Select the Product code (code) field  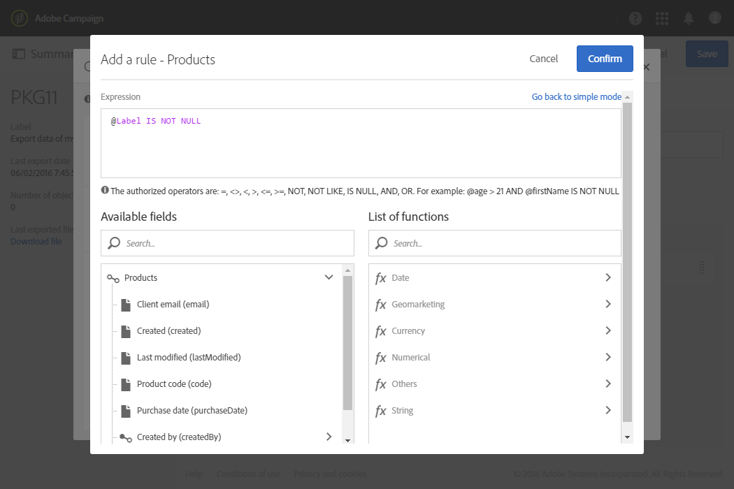pos(174,384)
